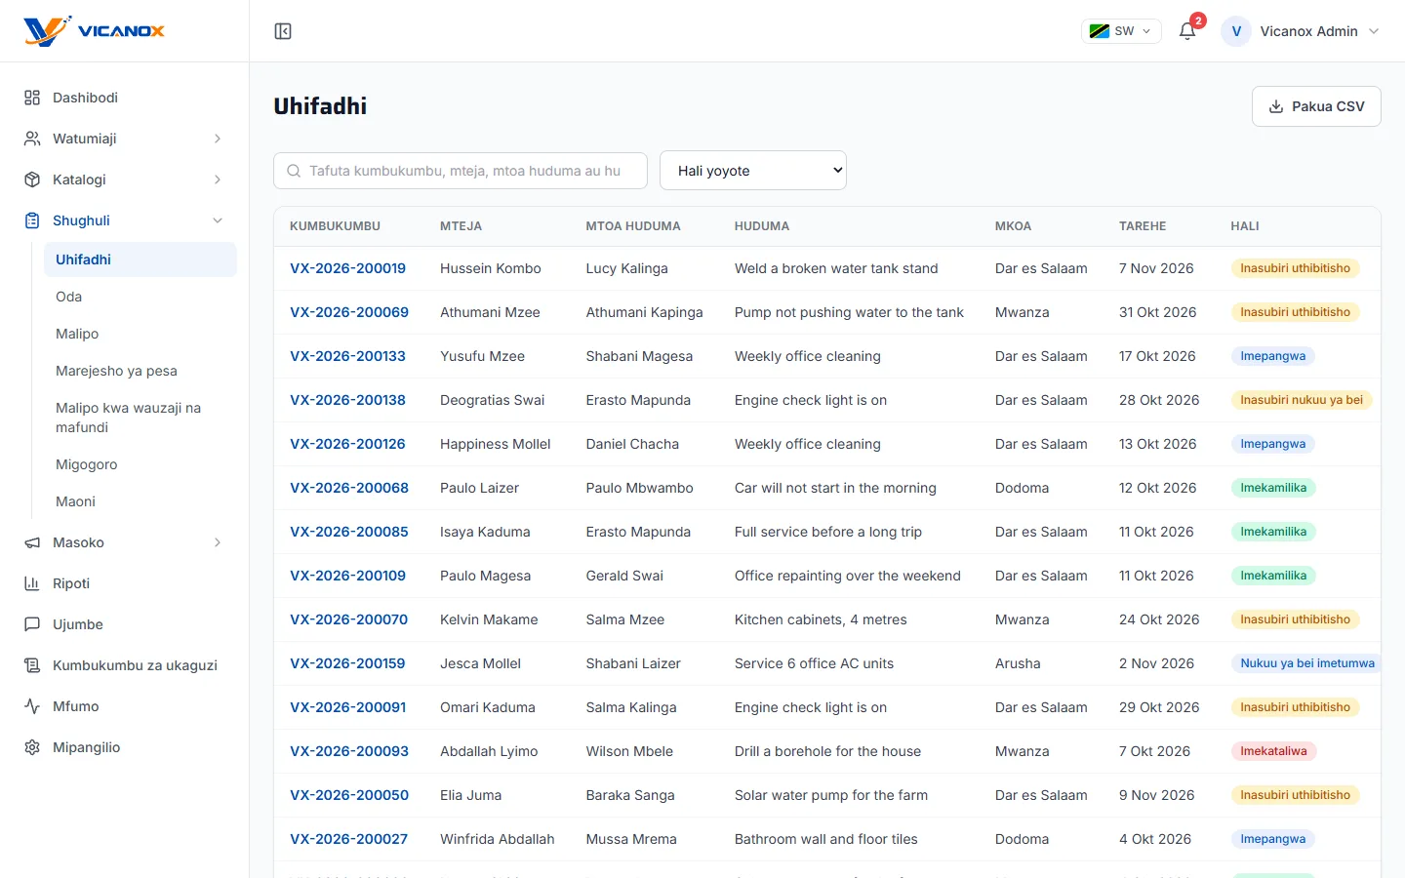The image size is (1405, 878).
Task: Open the Malipo menu item
Action: point(140,334)
